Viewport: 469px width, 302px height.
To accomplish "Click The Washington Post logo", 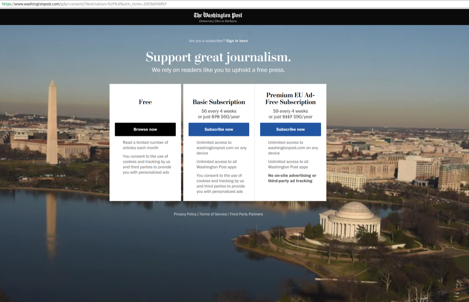I will pos(218,15).
